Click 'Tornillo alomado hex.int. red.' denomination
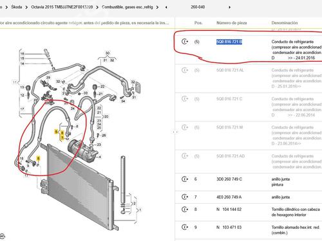This screenshot has width=322, height=241. 296,227
